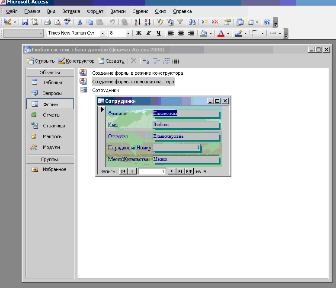Select Запросы in the Objects pane
The width and height of the screenshot is (336, 288).
(x=50, y=93)
